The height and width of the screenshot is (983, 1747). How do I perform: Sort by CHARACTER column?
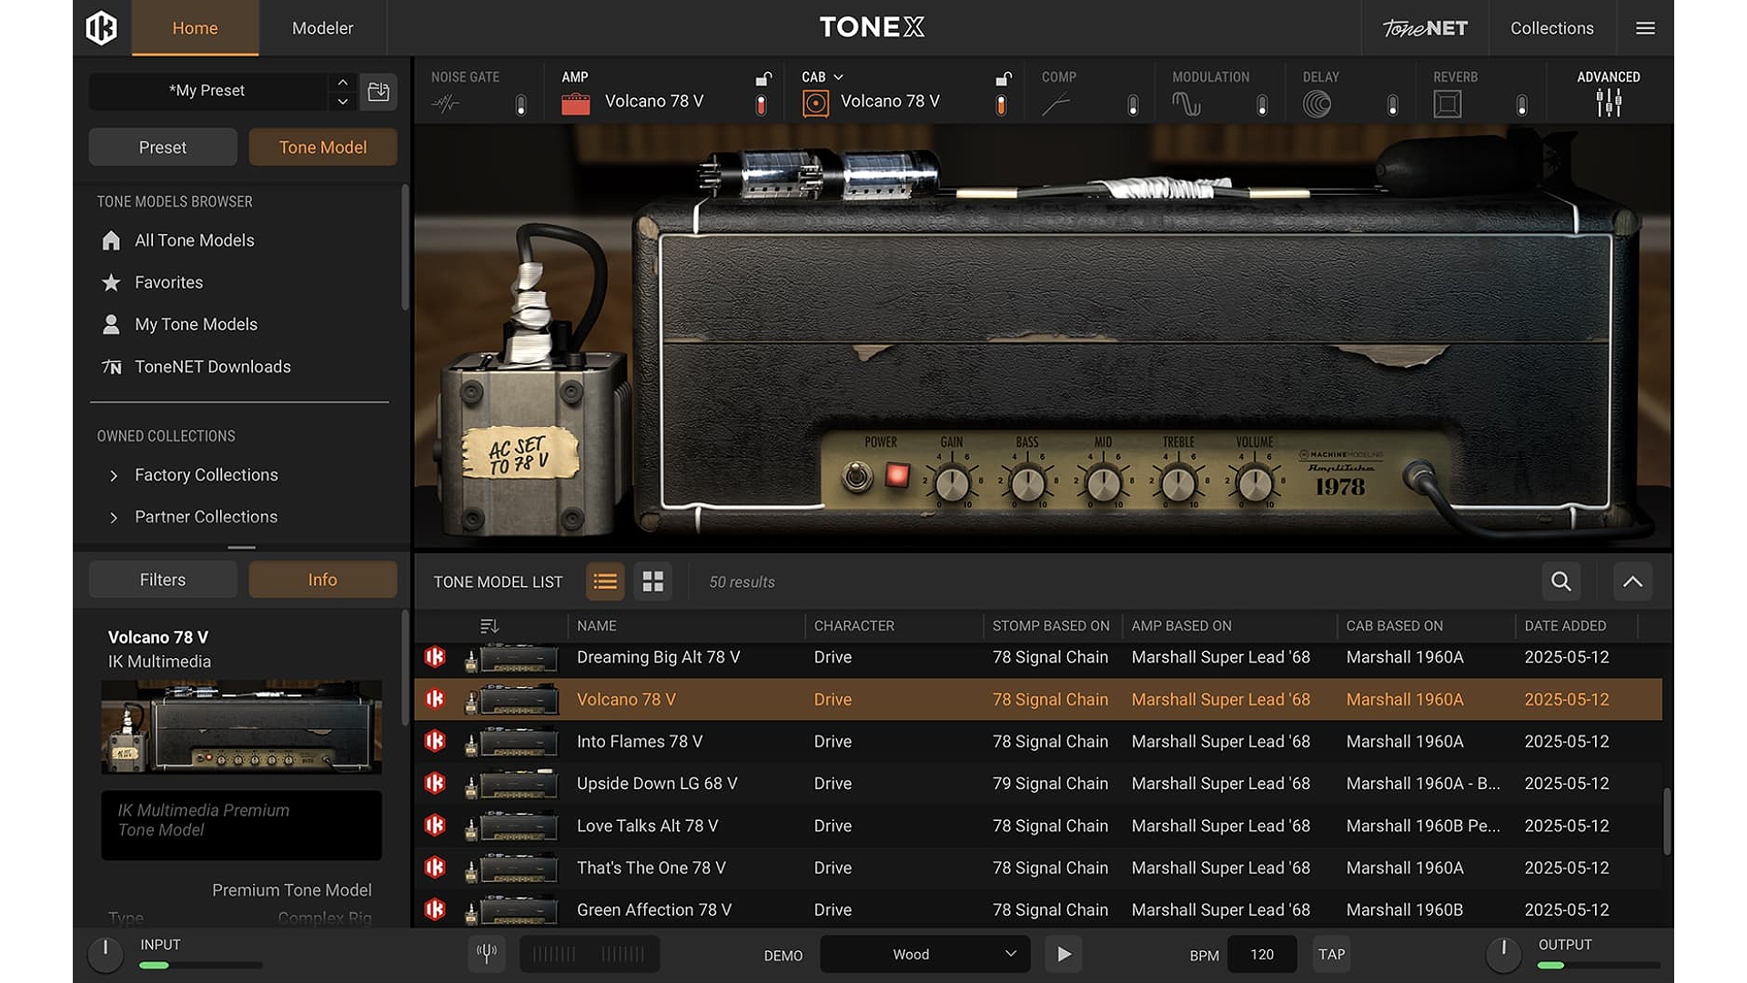coord(853,626)
